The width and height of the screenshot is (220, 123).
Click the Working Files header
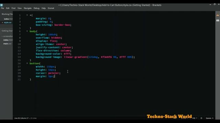[x=7, y=14]
